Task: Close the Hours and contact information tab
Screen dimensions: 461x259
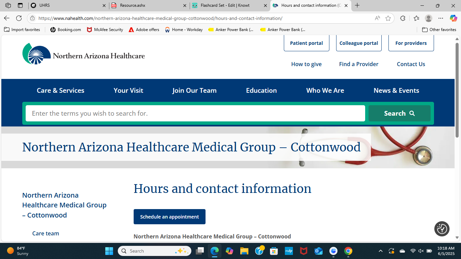Action: tap(346, 5)
